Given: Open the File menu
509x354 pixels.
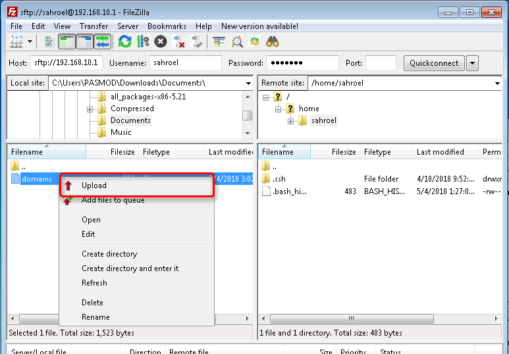Looking at the screenshot, I should point(16,26).
